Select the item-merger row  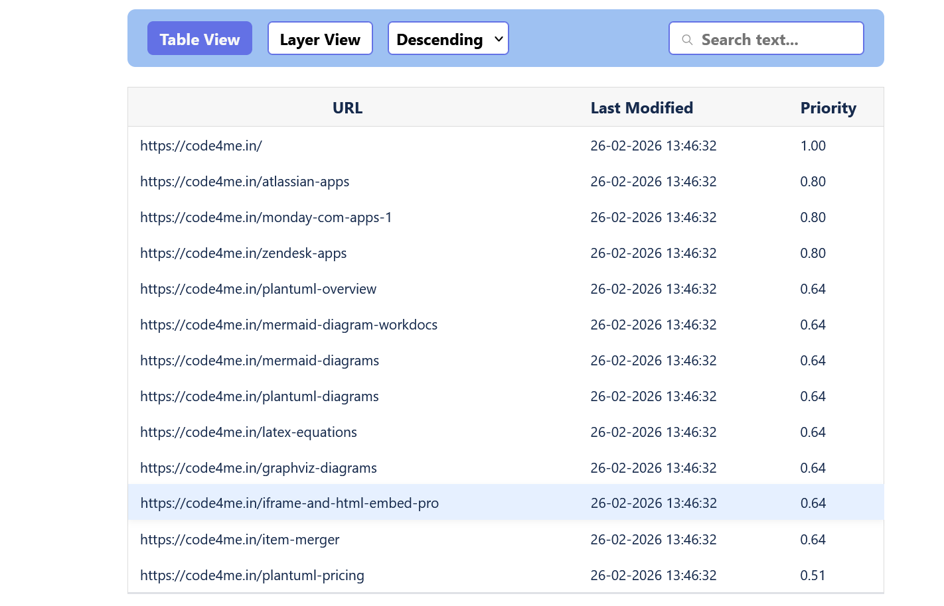pos(240,540)
